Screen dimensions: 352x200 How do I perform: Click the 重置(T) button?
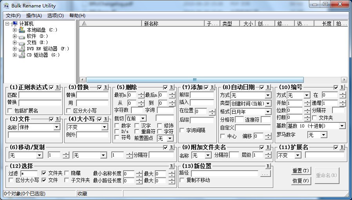[x=301, y=171]
